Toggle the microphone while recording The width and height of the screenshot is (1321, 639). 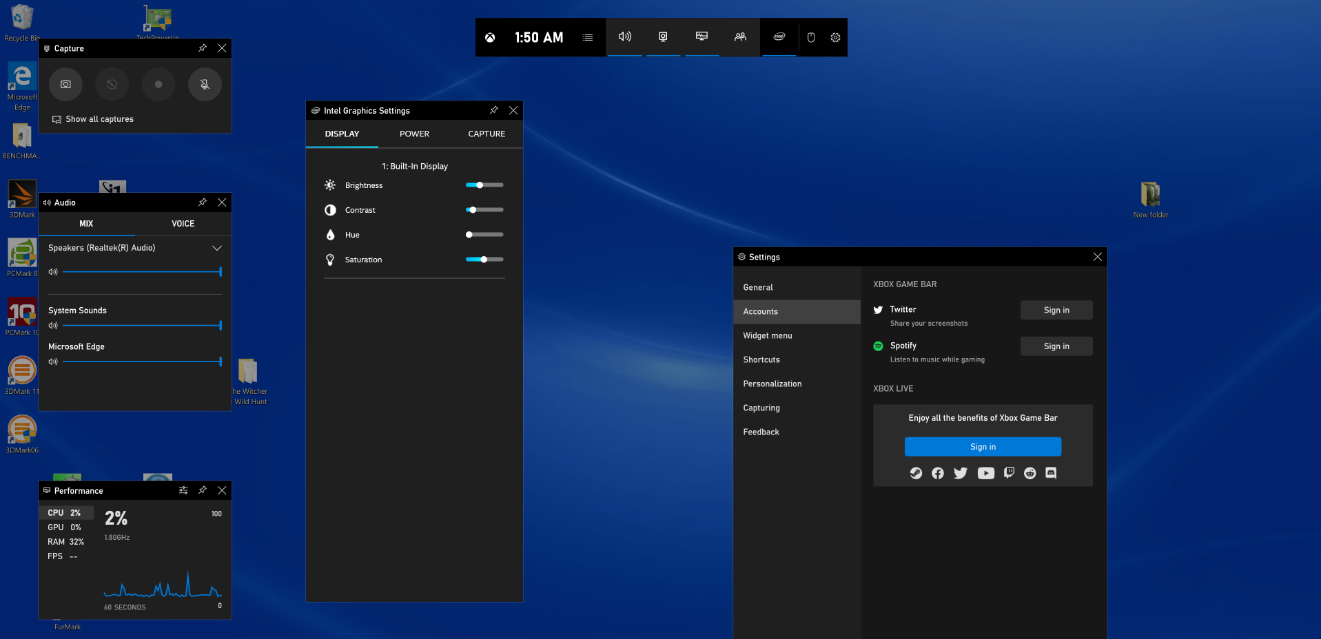click(x=205, y=84)
